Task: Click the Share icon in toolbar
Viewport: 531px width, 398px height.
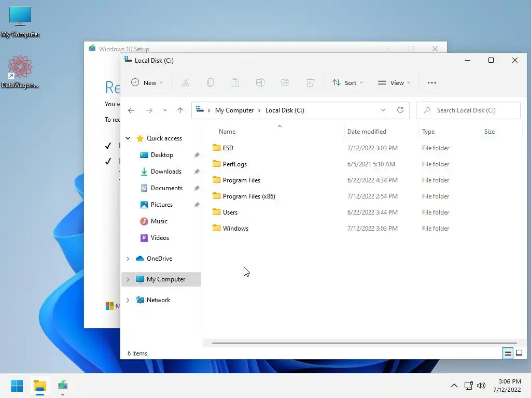Action: pos(285,82)
